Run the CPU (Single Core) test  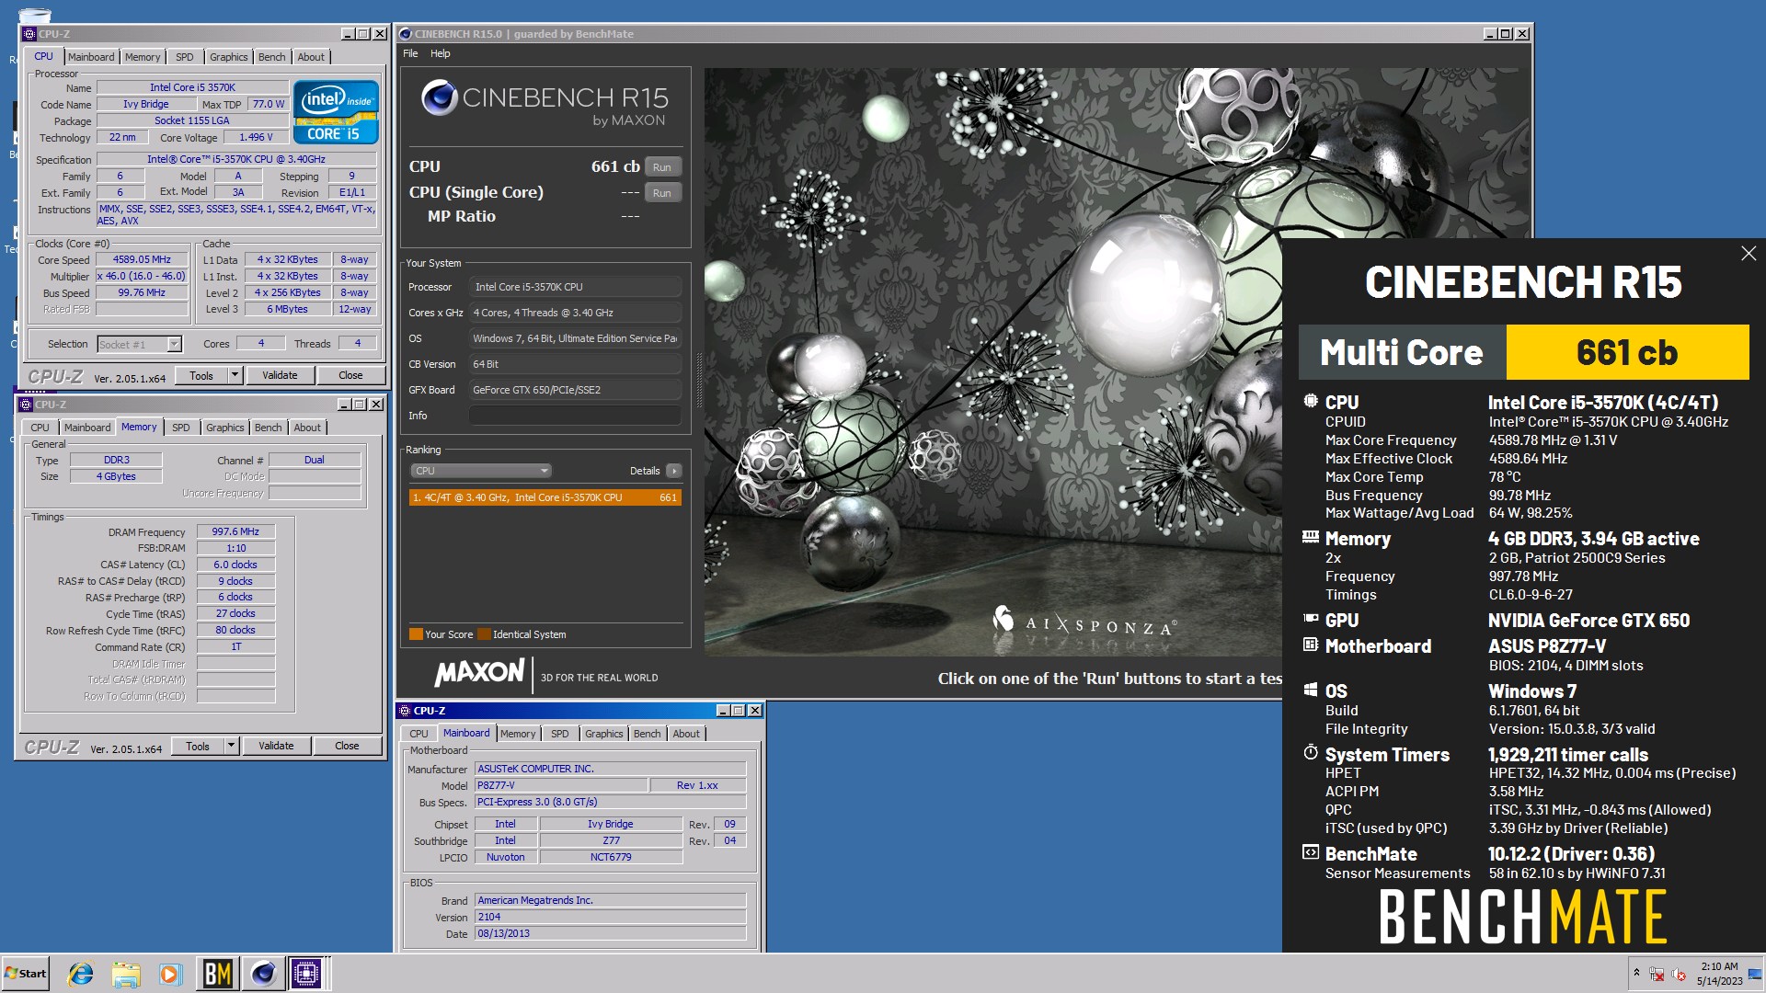pos(662,193)
